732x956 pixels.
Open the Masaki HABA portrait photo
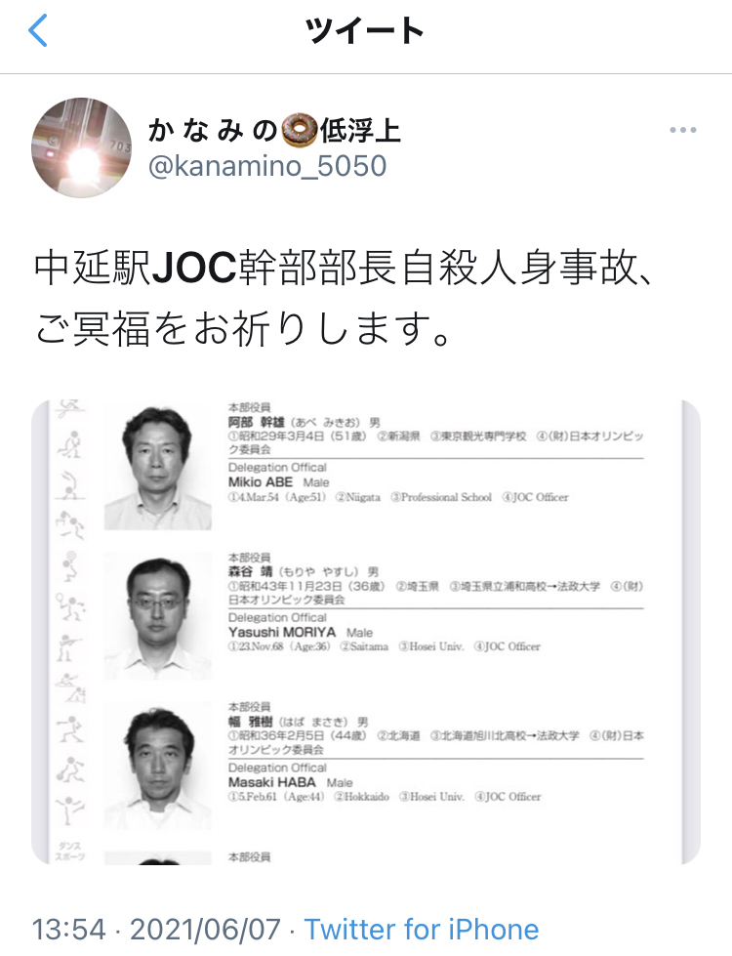158,767
